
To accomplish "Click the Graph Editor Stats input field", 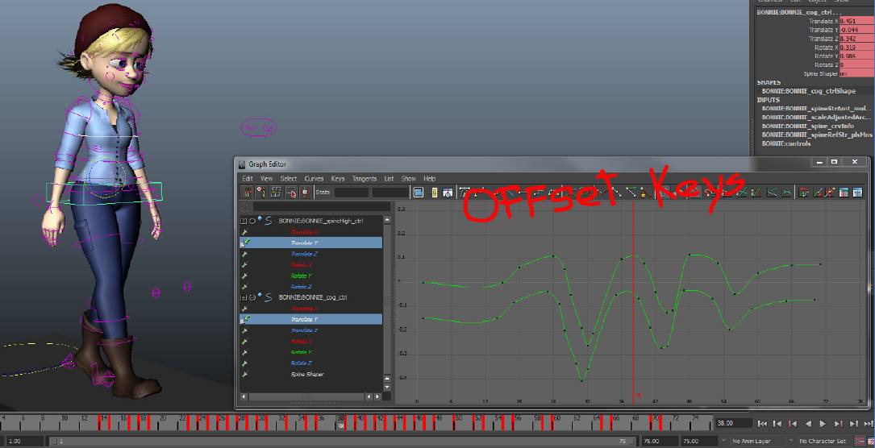I will (352, 193).
